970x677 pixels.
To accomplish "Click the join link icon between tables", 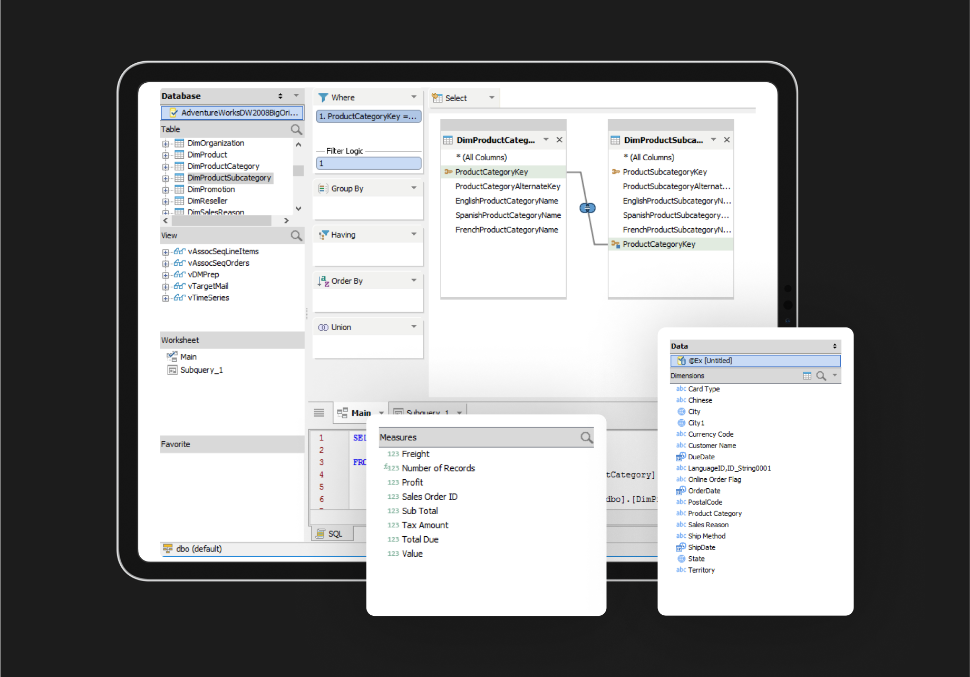I will click(587, 208).
